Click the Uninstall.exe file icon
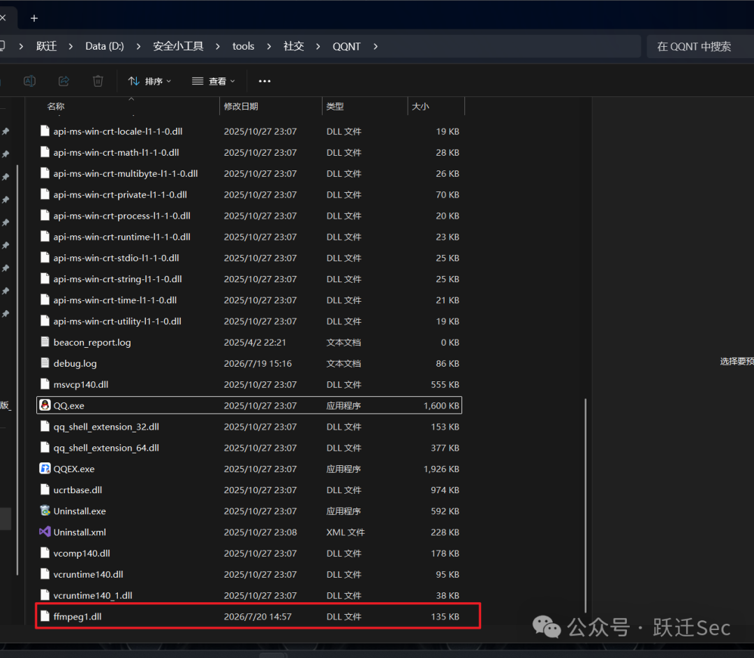The image size is (754, 658). [45, 511]
